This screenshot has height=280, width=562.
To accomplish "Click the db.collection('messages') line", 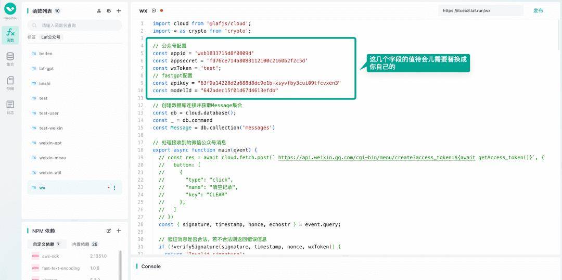I will (214, 128).
